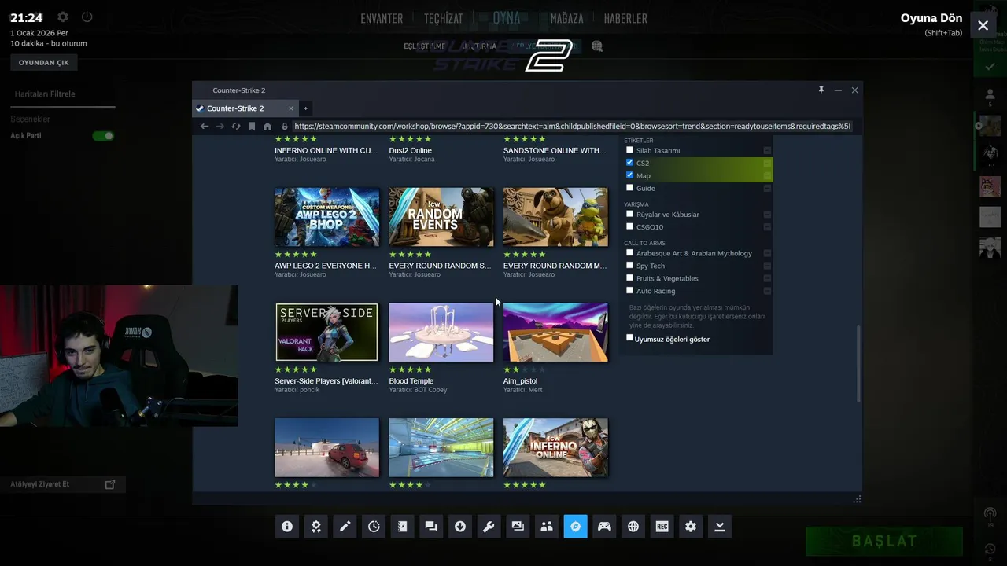Viewport: 1007px width, 566px height.
Task: Open the screenshots gallery icon
Action: pyautogui.click(x=518, y=527)
